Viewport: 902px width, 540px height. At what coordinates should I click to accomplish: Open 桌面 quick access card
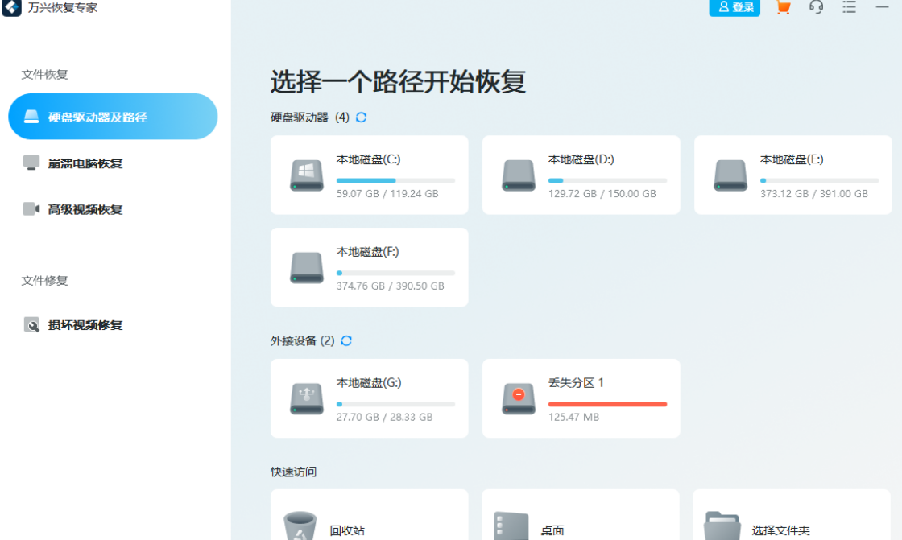pos(581,519)
